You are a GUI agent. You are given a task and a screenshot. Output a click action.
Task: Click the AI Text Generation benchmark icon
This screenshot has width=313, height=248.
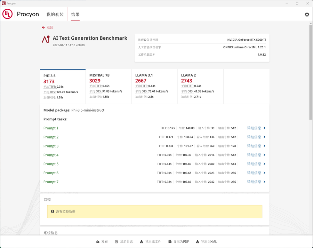46,39
